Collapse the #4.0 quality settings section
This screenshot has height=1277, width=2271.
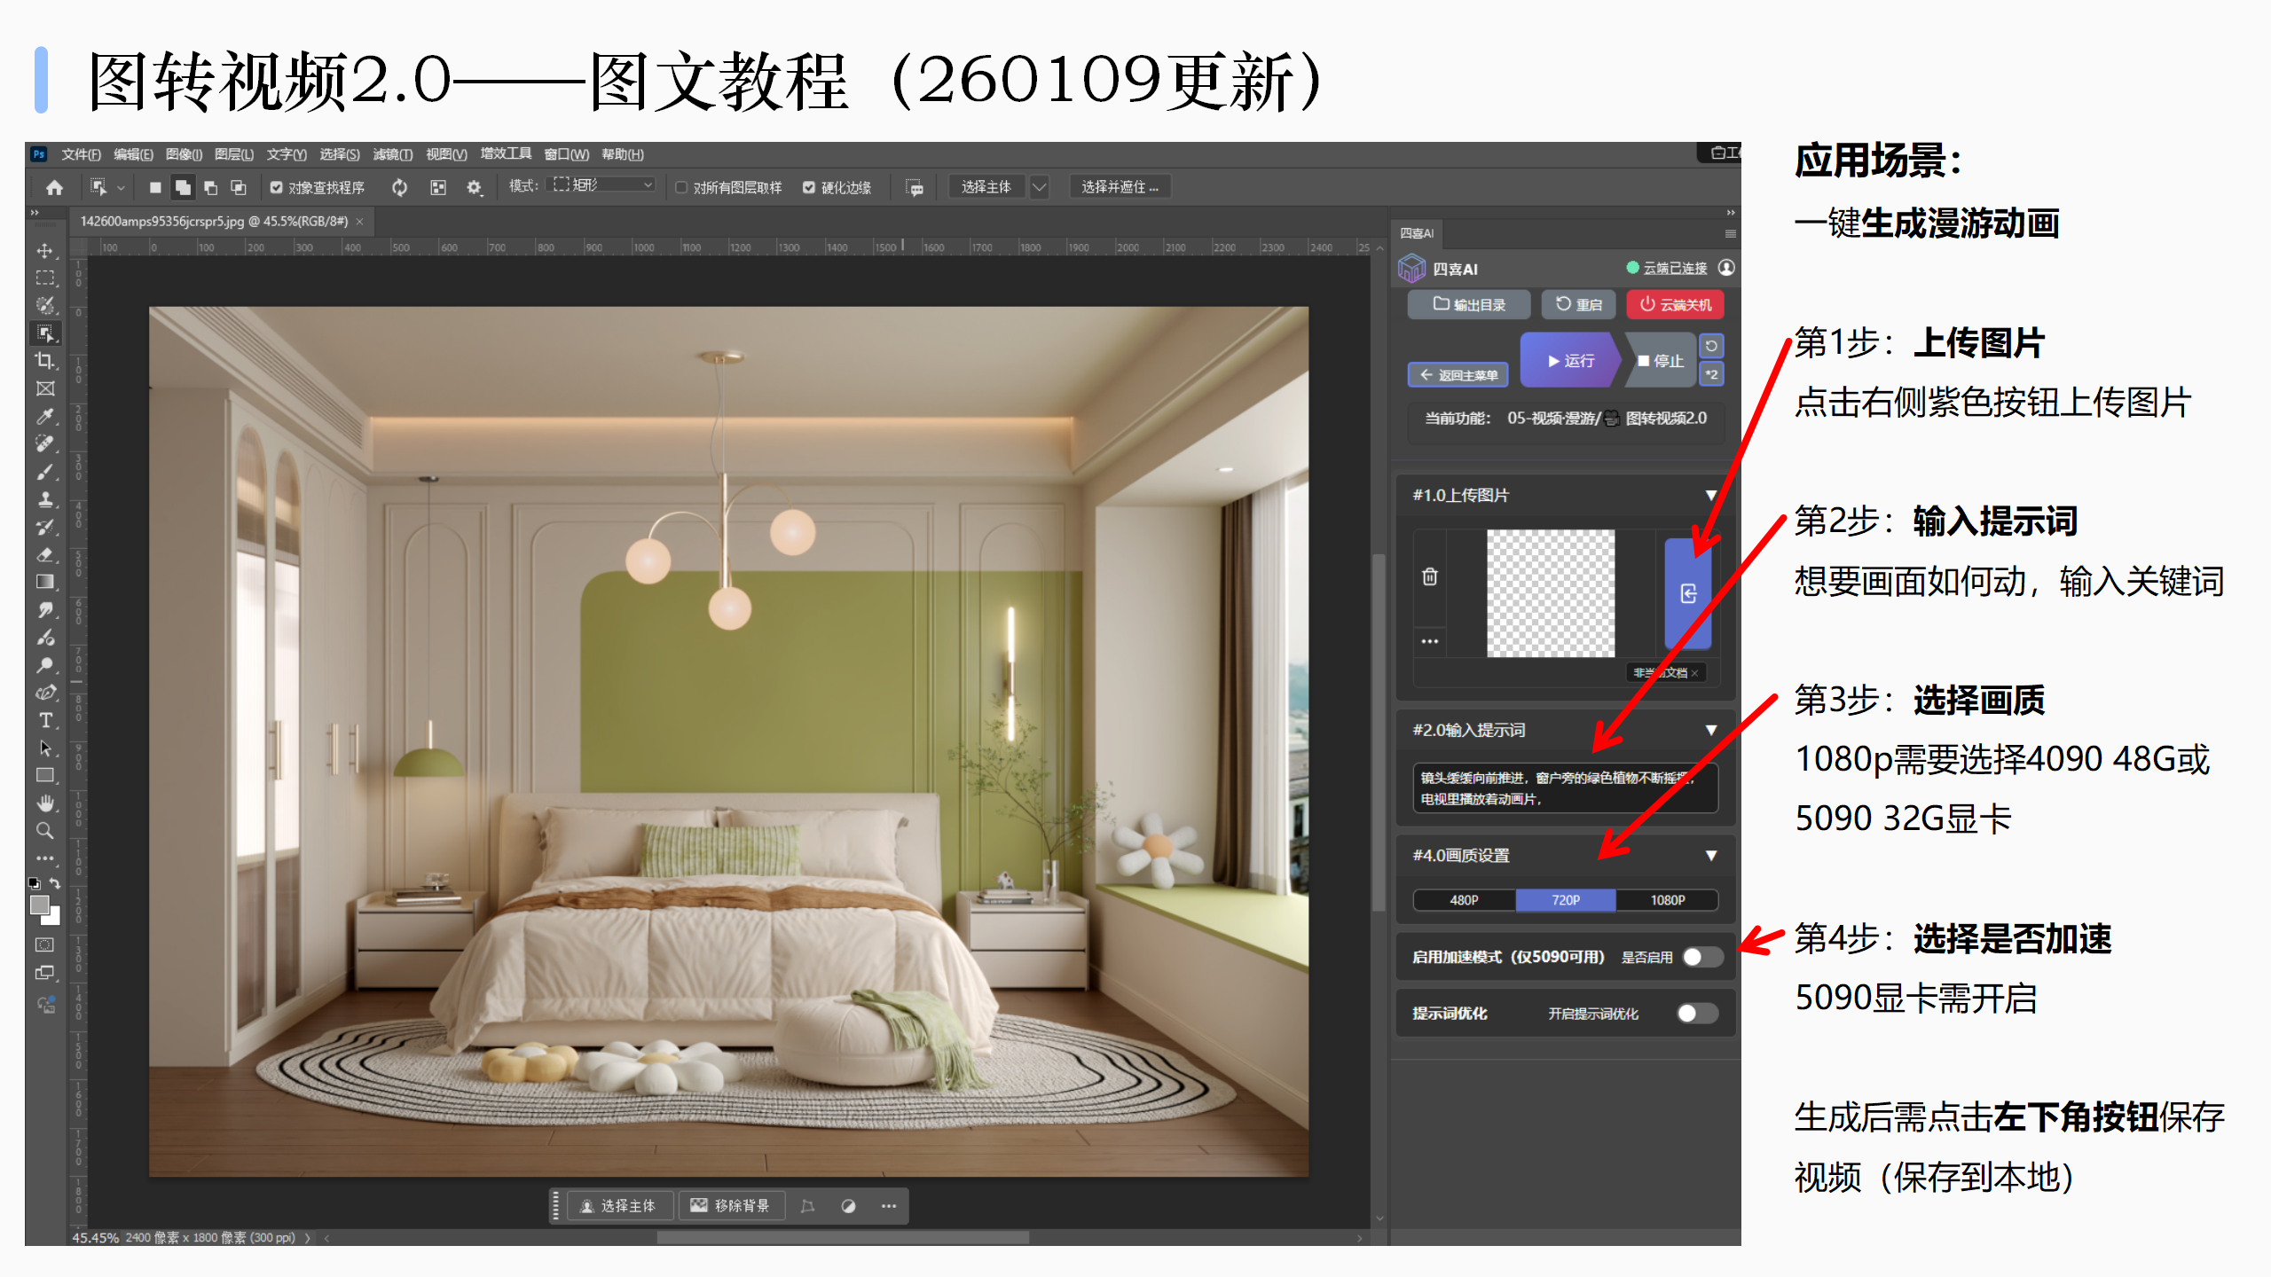(x=1710, y=856)
